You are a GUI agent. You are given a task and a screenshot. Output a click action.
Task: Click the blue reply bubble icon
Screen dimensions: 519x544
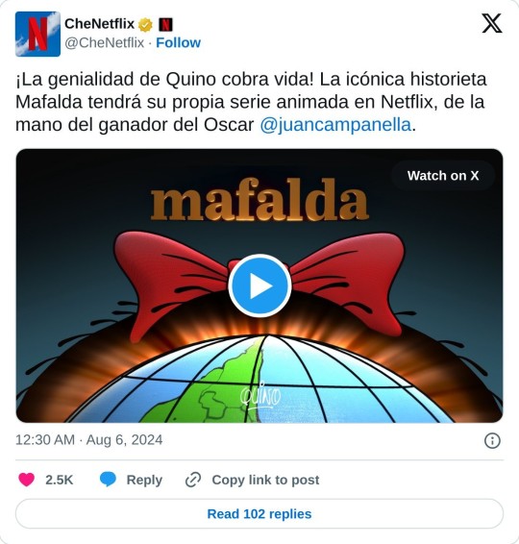click(108, 480)
